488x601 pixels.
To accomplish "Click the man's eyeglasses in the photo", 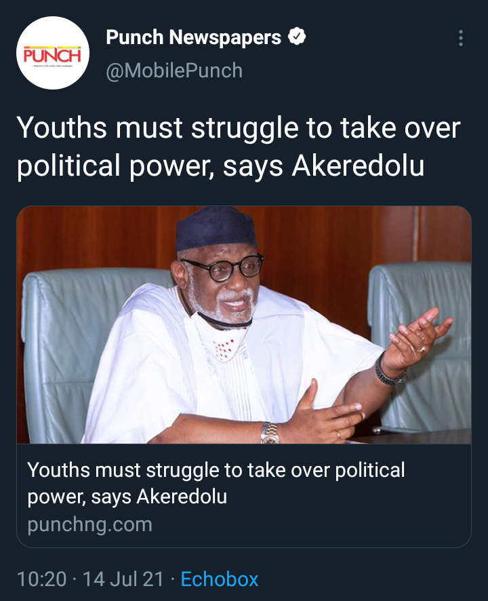I will tap(223, 267).
